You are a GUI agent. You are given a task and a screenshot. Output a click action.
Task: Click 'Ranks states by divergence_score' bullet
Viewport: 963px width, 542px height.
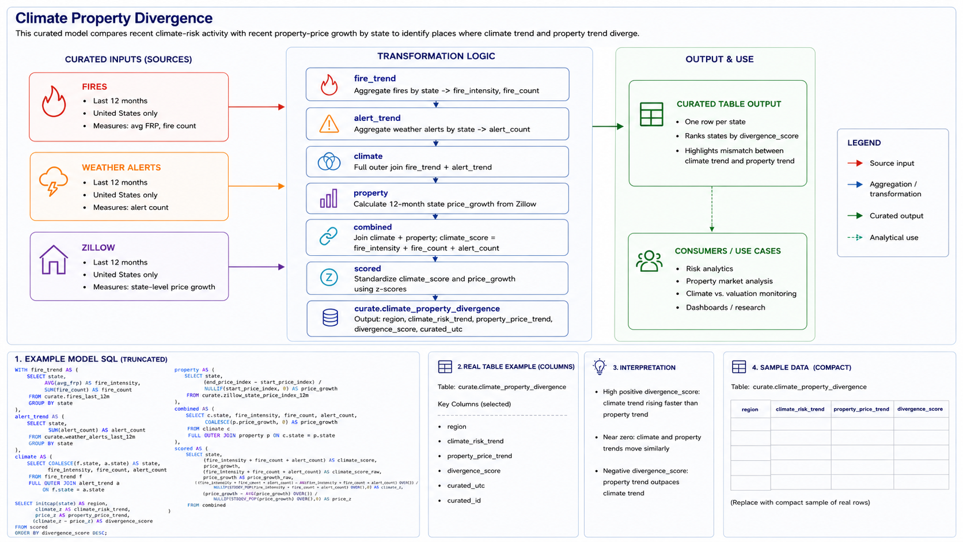(741, 137)
